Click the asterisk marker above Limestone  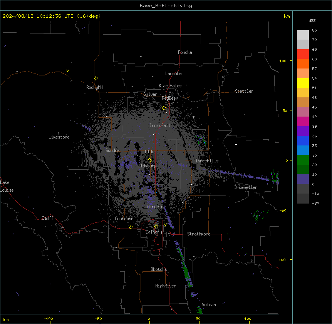[x=59, y=133]
